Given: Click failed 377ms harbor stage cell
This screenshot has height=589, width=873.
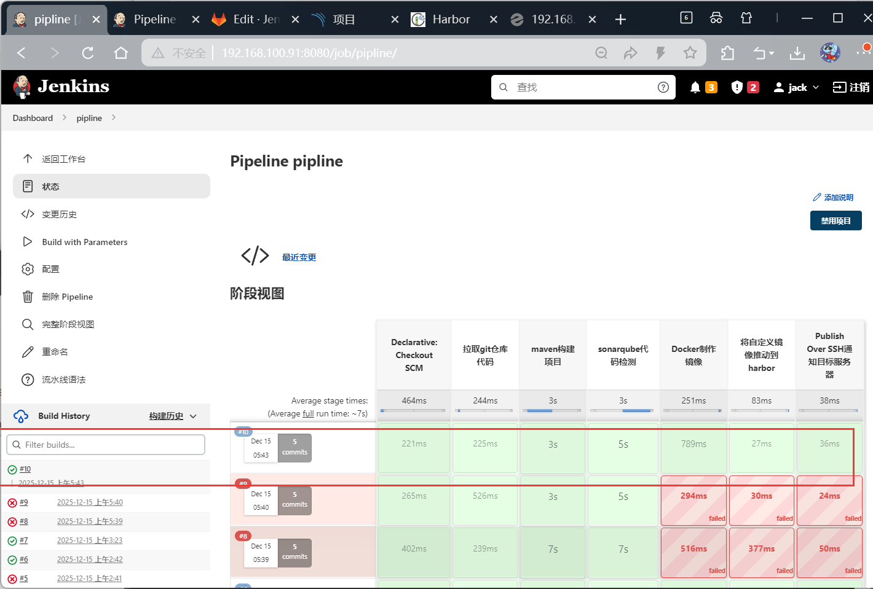Looking at the screenshot, I should [x=761, y=552].
